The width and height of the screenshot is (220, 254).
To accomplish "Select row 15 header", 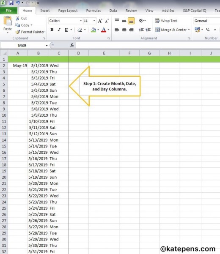I will [x=4, y=146].
